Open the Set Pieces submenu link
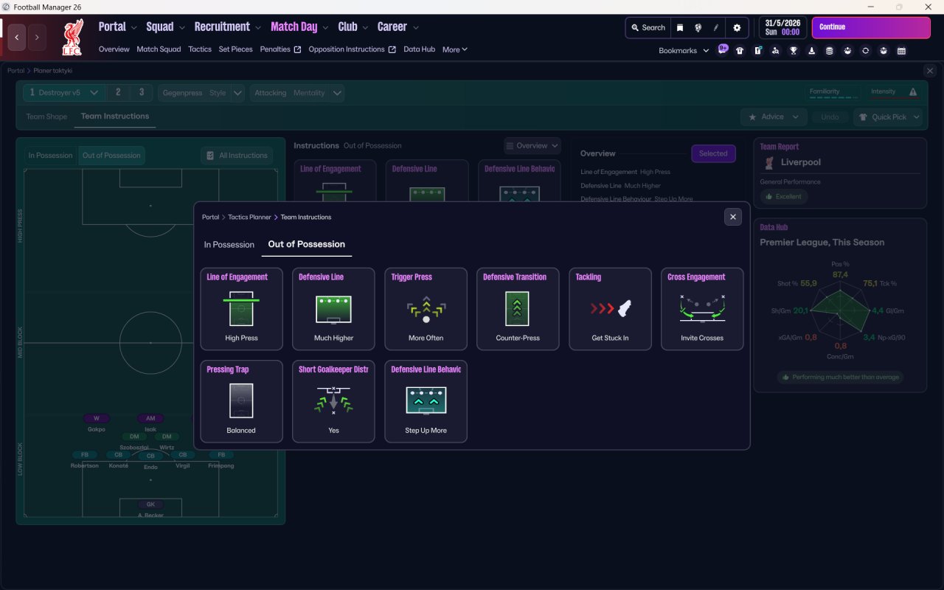 pos(236,49)
